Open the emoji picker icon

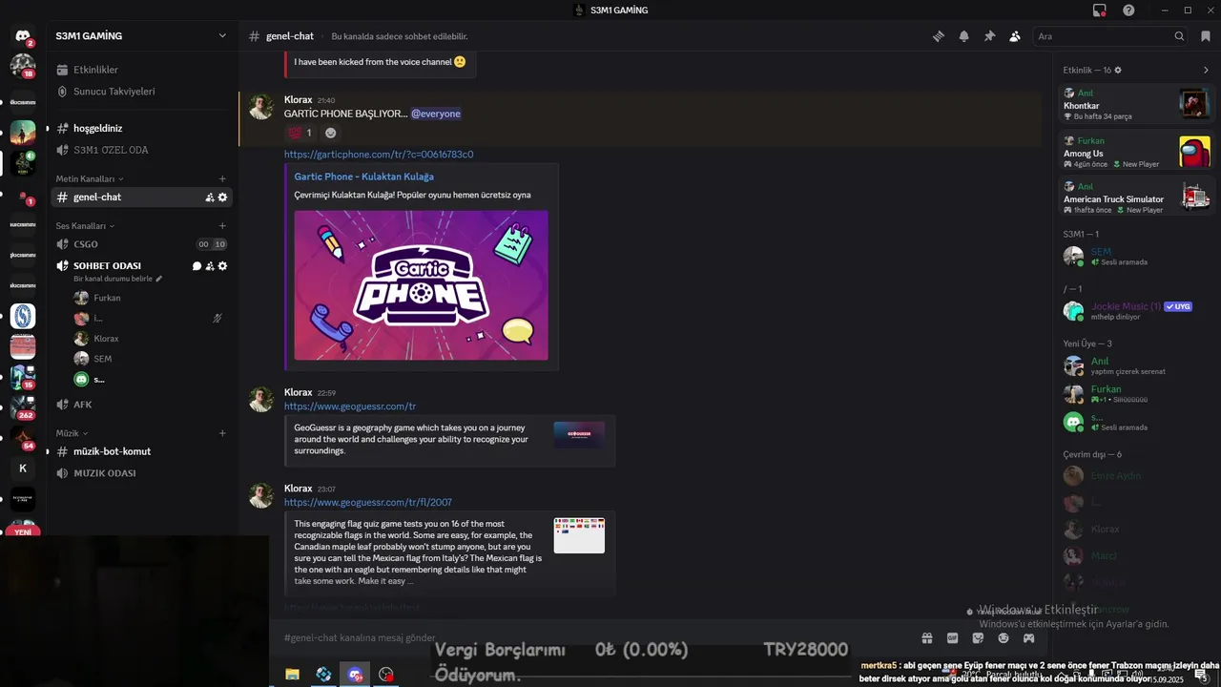1004,637
